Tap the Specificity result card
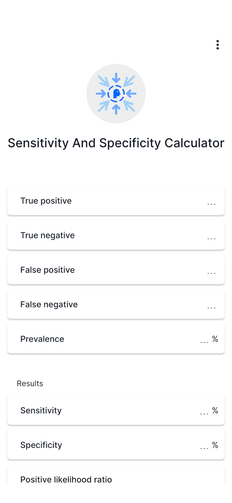 point(116,444)
